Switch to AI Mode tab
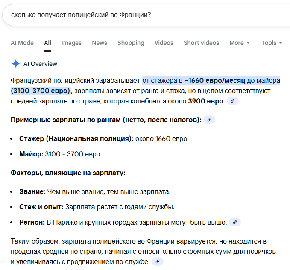The height and width of the screenshot is (270, 290). [22, 43]
